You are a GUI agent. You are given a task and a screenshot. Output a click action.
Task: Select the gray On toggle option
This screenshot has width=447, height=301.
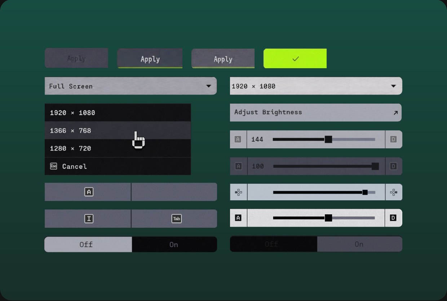360,244
